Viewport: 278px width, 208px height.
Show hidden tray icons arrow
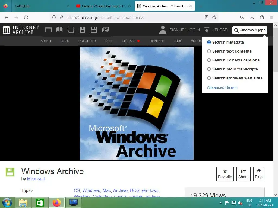(220, 203)
